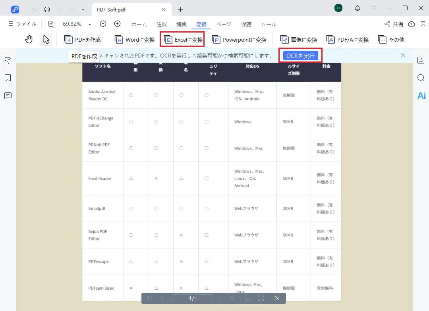Image resolution: width=429 pixels, height=311 pixels.
Task: Select the hand pan tool
Action: [x=29, y=40]
